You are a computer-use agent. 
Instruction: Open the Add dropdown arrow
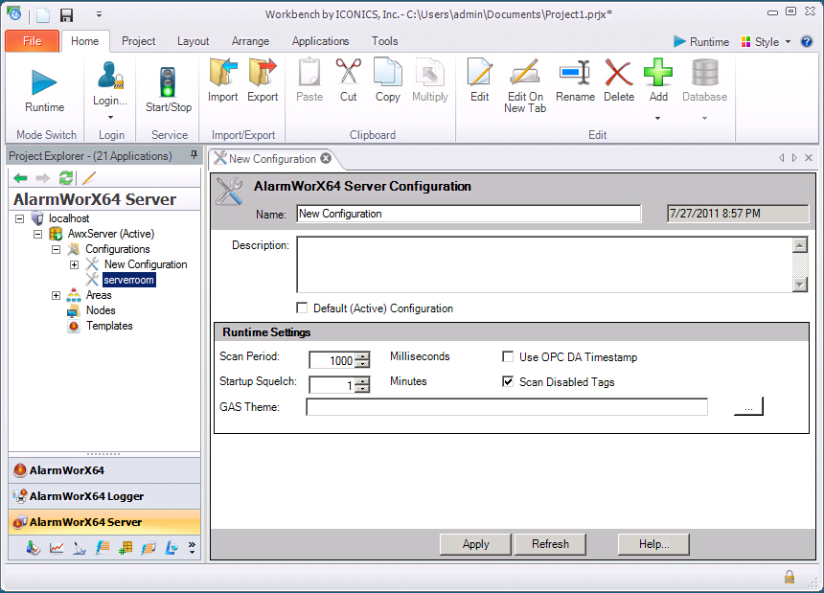tap(658, 119)
